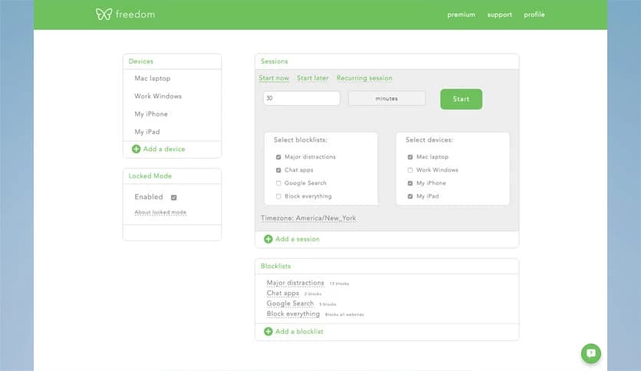
Task: Click the plus icon beside Add a session
Action: (x=268, y=239)
